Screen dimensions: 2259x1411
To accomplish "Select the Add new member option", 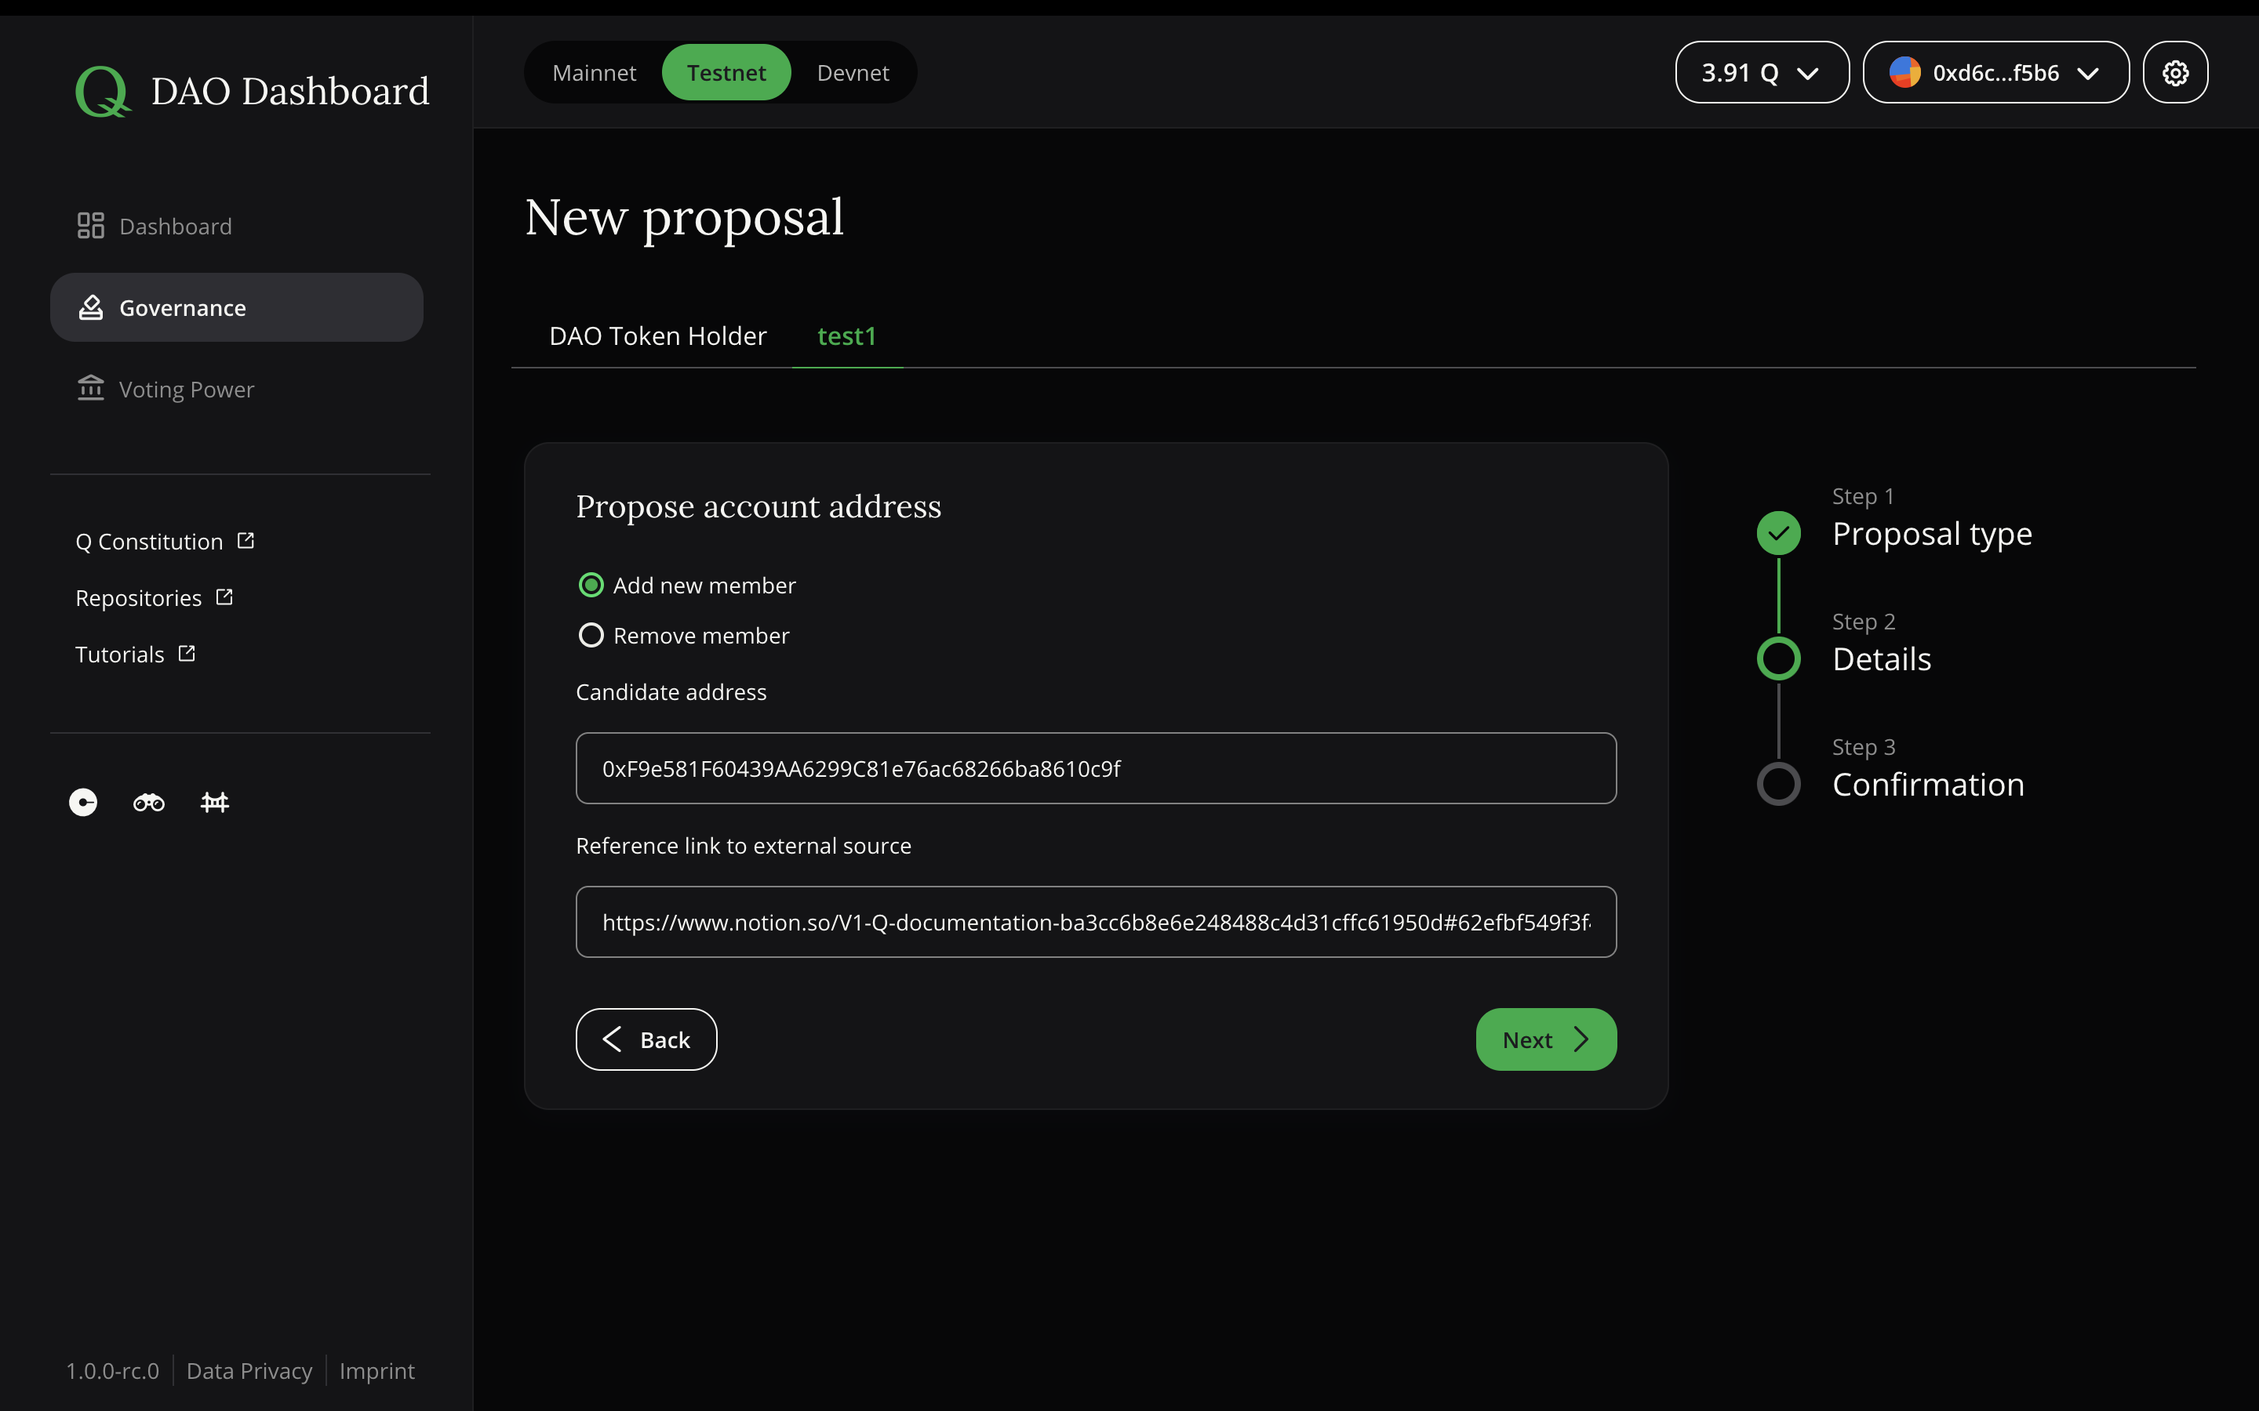I will [x=592, y=584].
